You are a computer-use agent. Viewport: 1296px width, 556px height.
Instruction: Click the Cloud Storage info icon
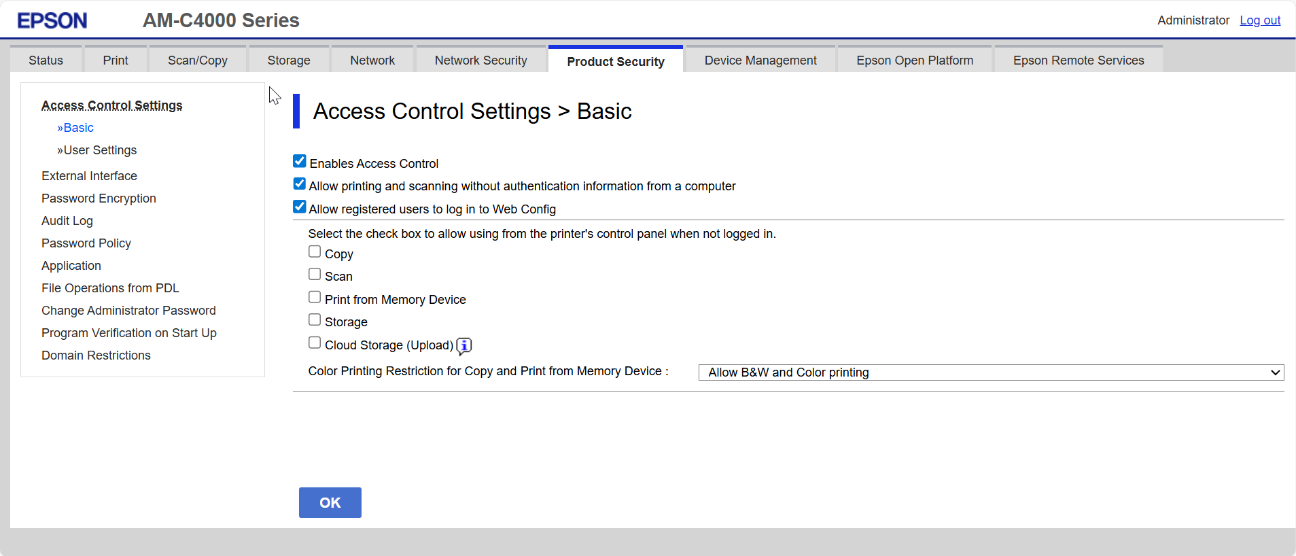tap(463, 346)
